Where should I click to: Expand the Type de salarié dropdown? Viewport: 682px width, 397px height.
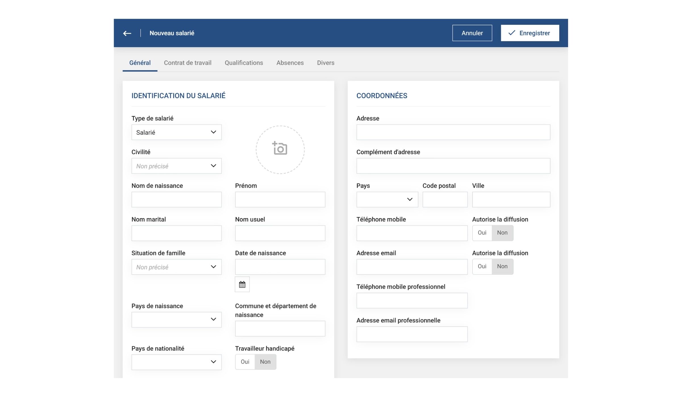[176, 132]
